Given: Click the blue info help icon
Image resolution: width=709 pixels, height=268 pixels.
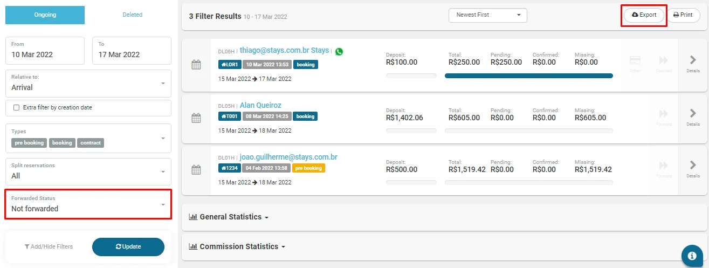Looking at the screenshot, I should [x=691, y=256].
